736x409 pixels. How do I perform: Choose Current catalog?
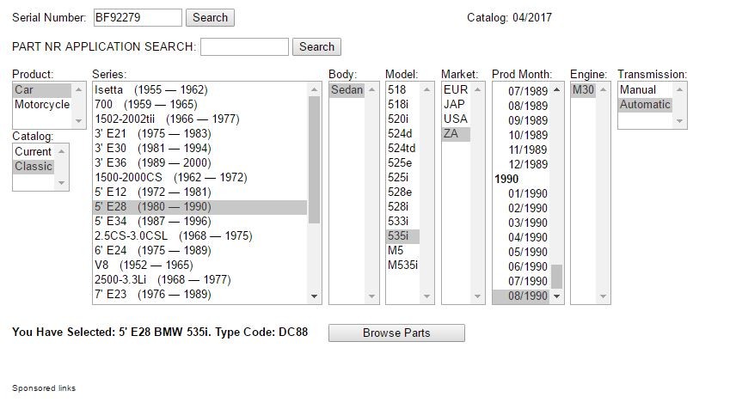point(34,151)
